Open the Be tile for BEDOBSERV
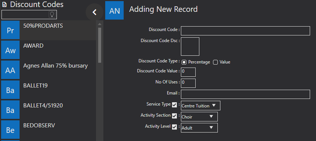The image size is (316, 141). (10, 130)
